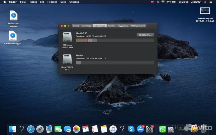The image size is (216, 135).
Task: Open the battery status showing 27 %
Action: 171,2
